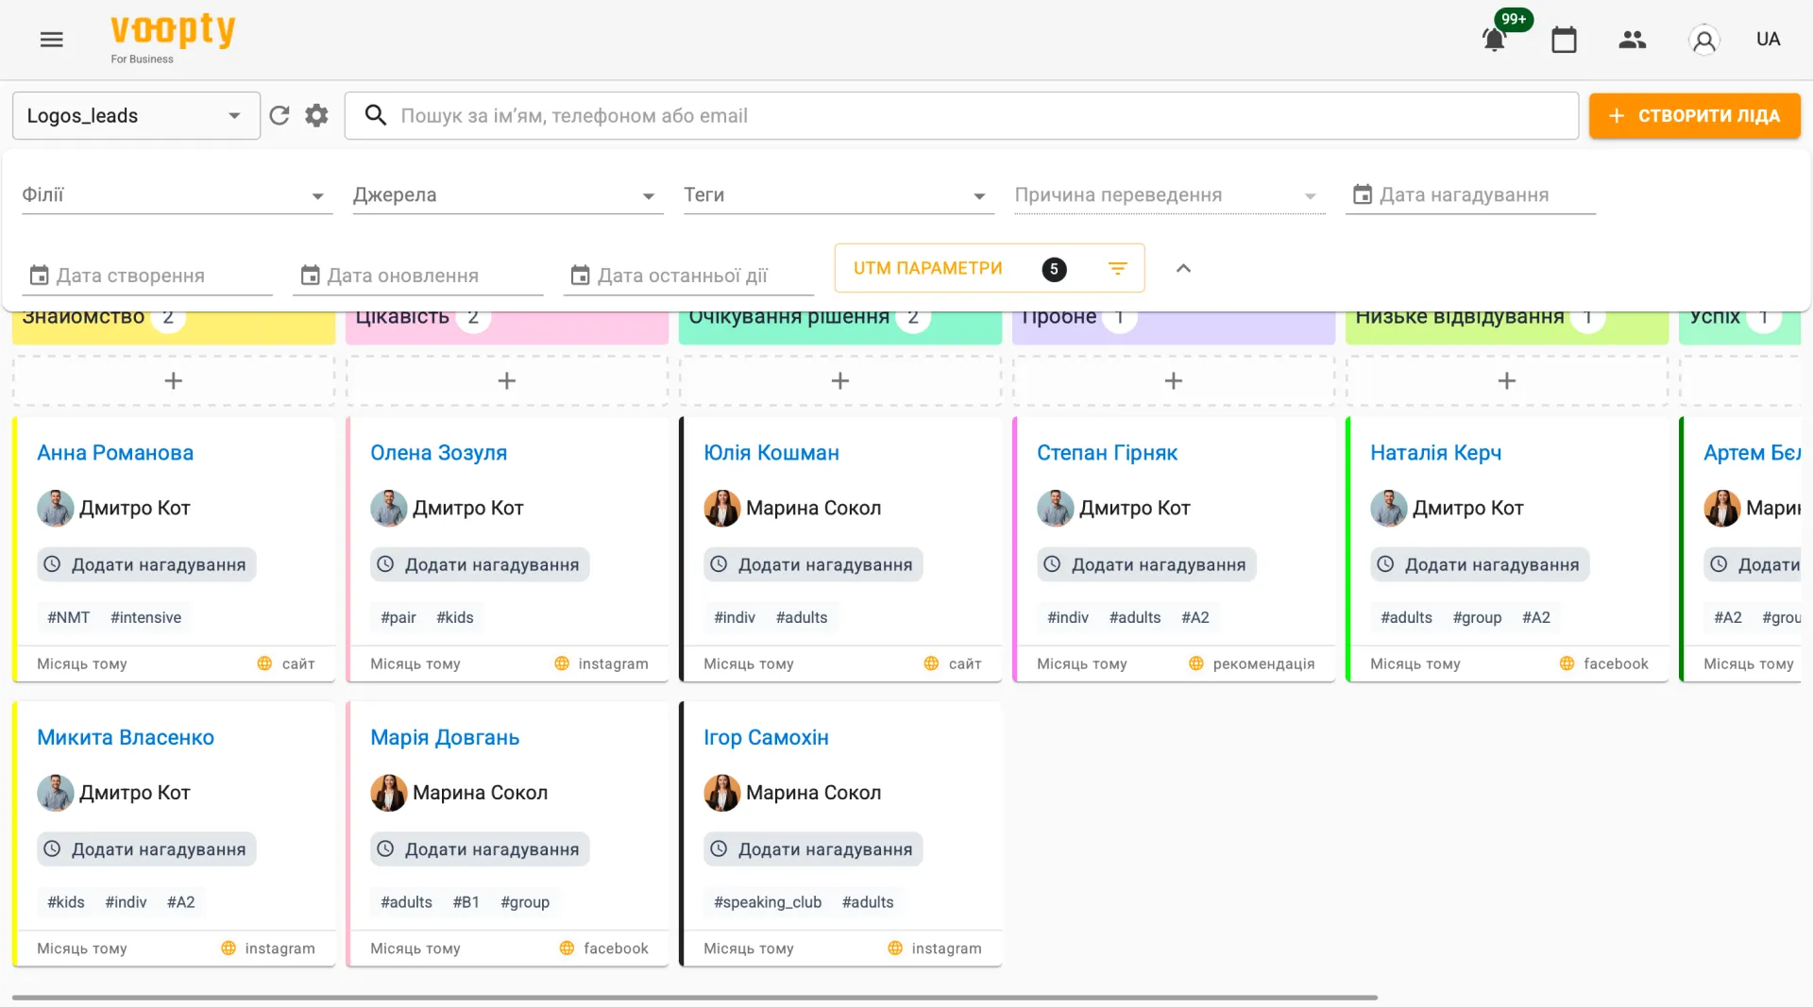This screenshot has height=1007, width=1813.
Task: Click the refresh leads icon
Action: click(280, 115)
